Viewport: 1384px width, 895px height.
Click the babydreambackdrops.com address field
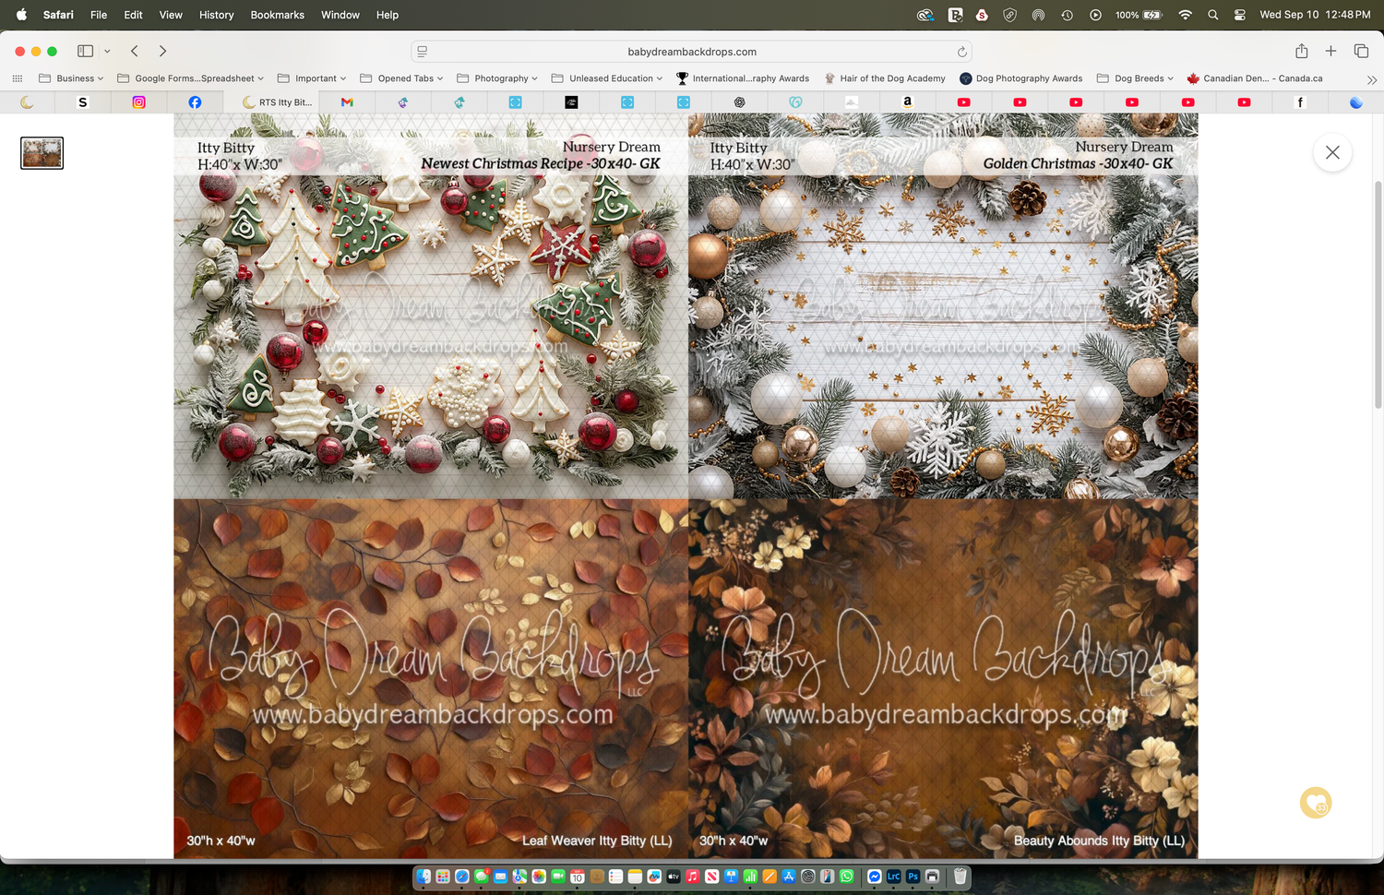(x=691, y=52)
